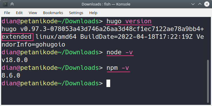Viewport: 212px width, 106px height.
Task: Click the hugo v0.97.3 hash line
Action: tap(103, 29)
